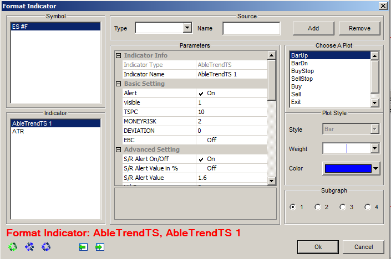Click plot list scroll up arrow

tap(374, 56)
